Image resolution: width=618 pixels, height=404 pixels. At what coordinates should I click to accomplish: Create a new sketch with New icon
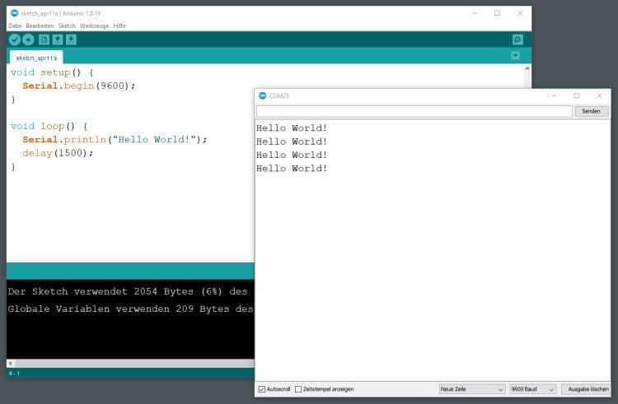[44, 39]
